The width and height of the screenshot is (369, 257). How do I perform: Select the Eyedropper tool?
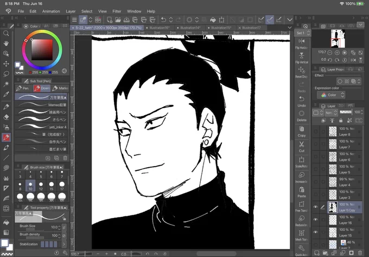(x=6, y=94)
